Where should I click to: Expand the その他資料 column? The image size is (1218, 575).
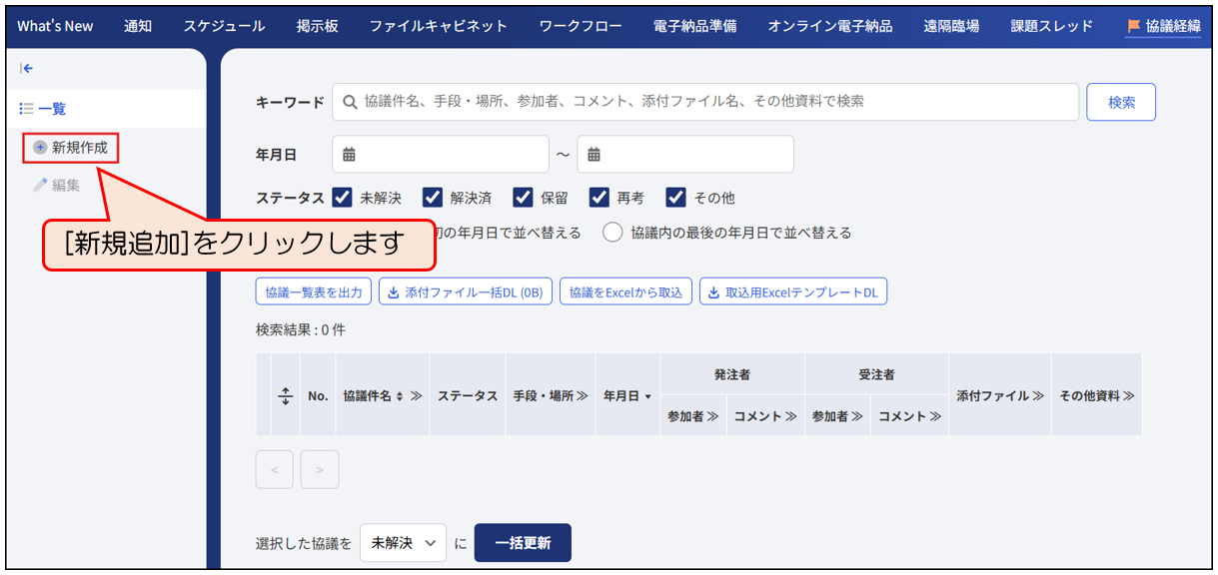(1129, 396)
